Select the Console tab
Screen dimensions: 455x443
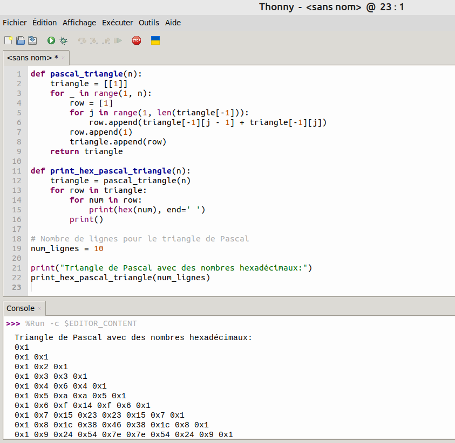(x=21, y=308)
